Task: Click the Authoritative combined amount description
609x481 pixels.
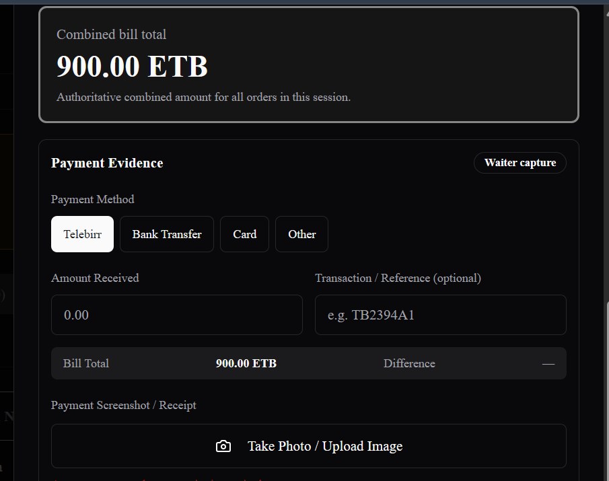Action: coord(203,97)
